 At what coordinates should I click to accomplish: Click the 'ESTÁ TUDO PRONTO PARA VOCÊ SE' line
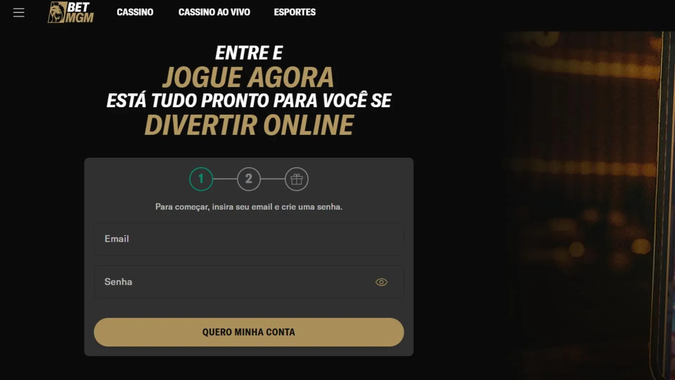point(249,101)
